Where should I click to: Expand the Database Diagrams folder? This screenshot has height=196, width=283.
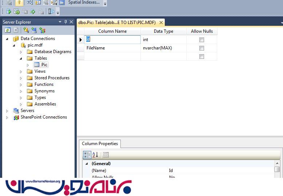21,52
